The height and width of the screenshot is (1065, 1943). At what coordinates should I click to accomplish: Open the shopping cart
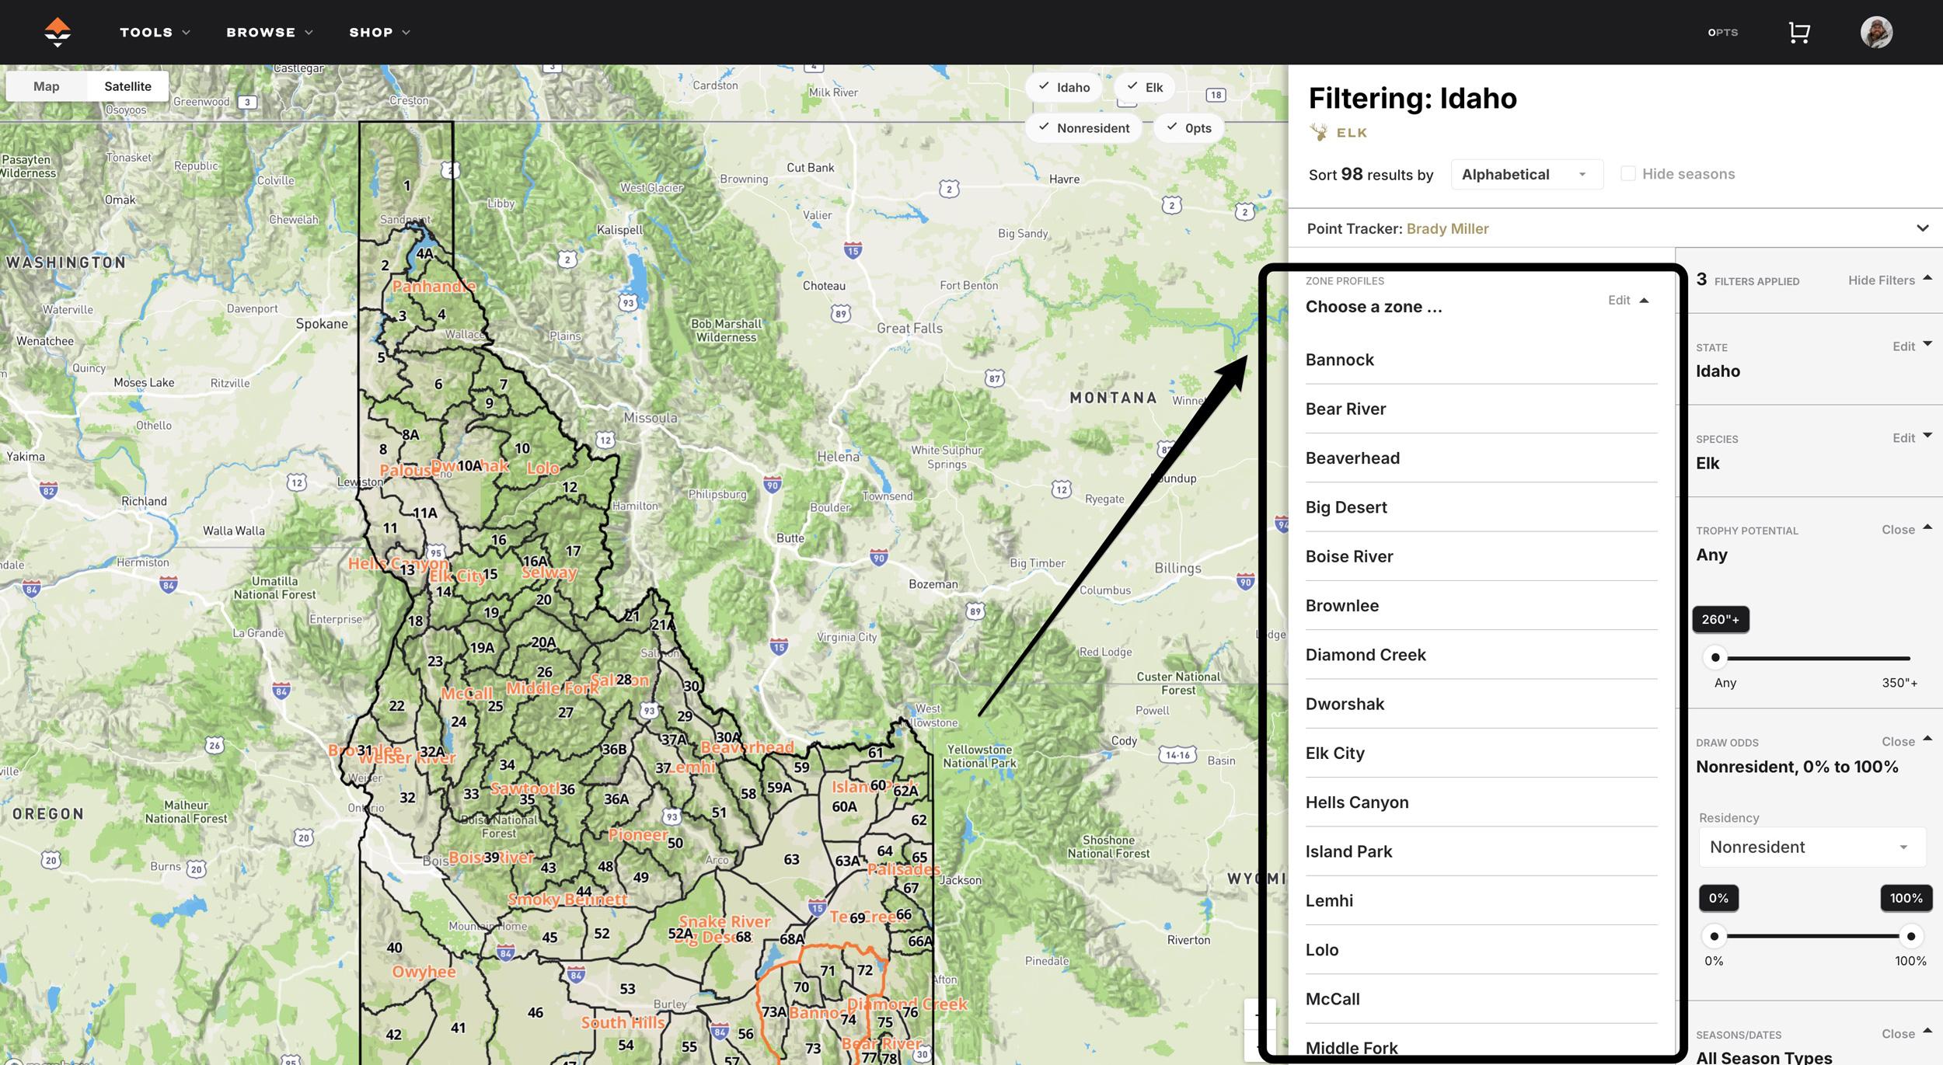pyautogui.click(x=1801, y=32)
